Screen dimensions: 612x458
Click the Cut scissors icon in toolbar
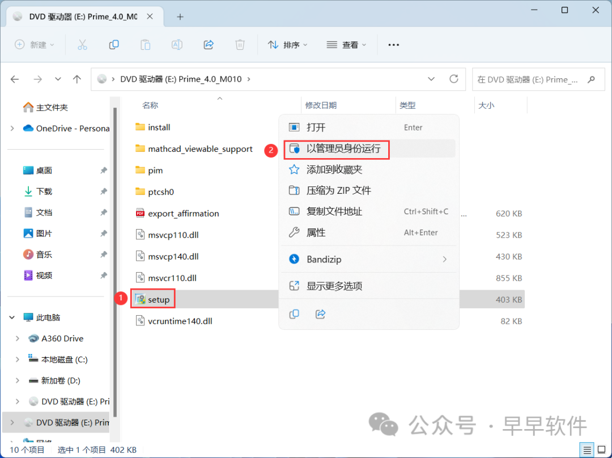point(82,45)
